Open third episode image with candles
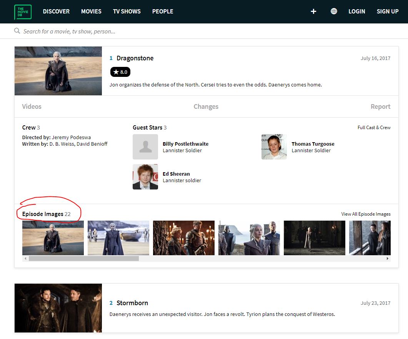Screen dimensions: 408x339 point(184,238)
